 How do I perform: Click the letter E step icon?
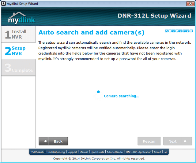point(180,31)
